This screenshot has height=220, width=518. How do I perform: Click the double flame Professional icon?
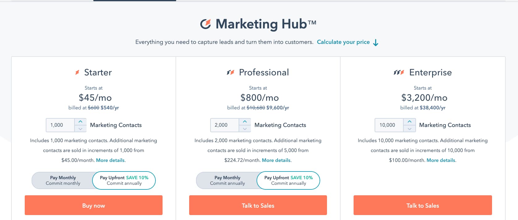[x=230, y=72]
